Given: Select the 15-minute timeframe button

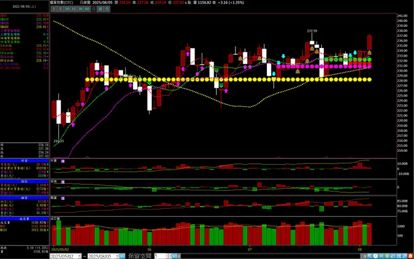Looking at the screenshot, I should (74, 9).
